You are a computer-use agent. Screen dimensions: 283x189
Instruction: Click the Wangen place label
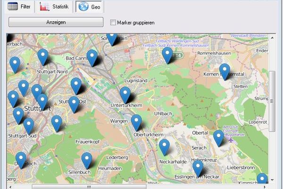pyautogui.click(x=119, y=121)
